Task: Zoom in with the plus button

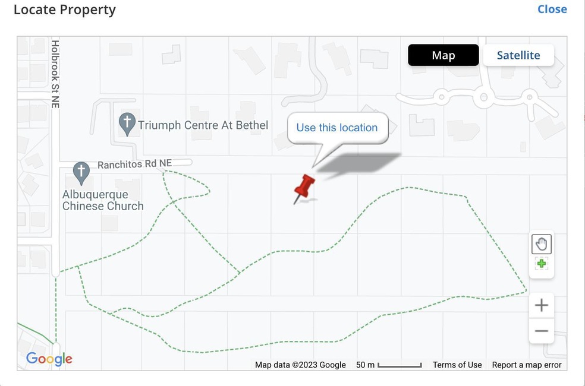Action: pyautogui.click(x=542, y=305)
